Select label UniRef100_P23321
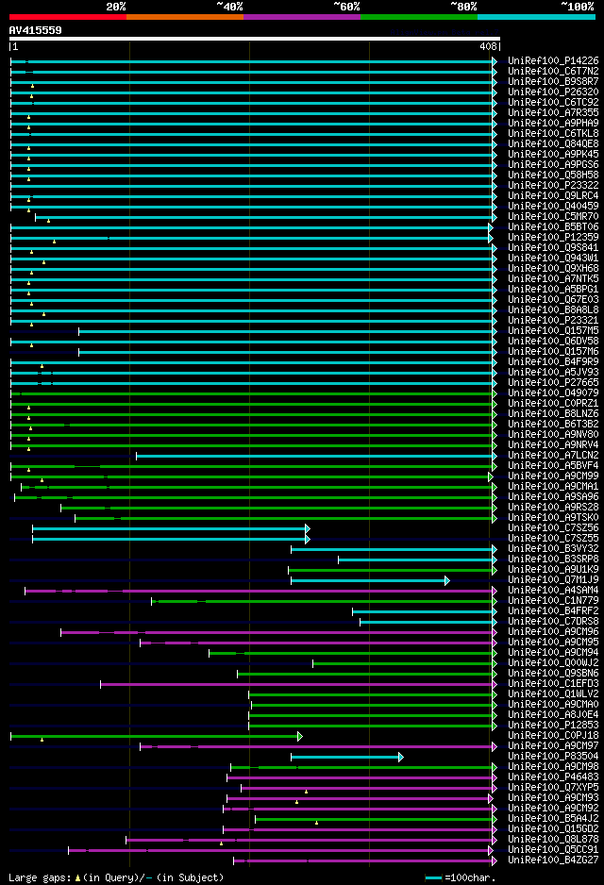The width and height of the screenshot is (604, 885). click(553, 320)
